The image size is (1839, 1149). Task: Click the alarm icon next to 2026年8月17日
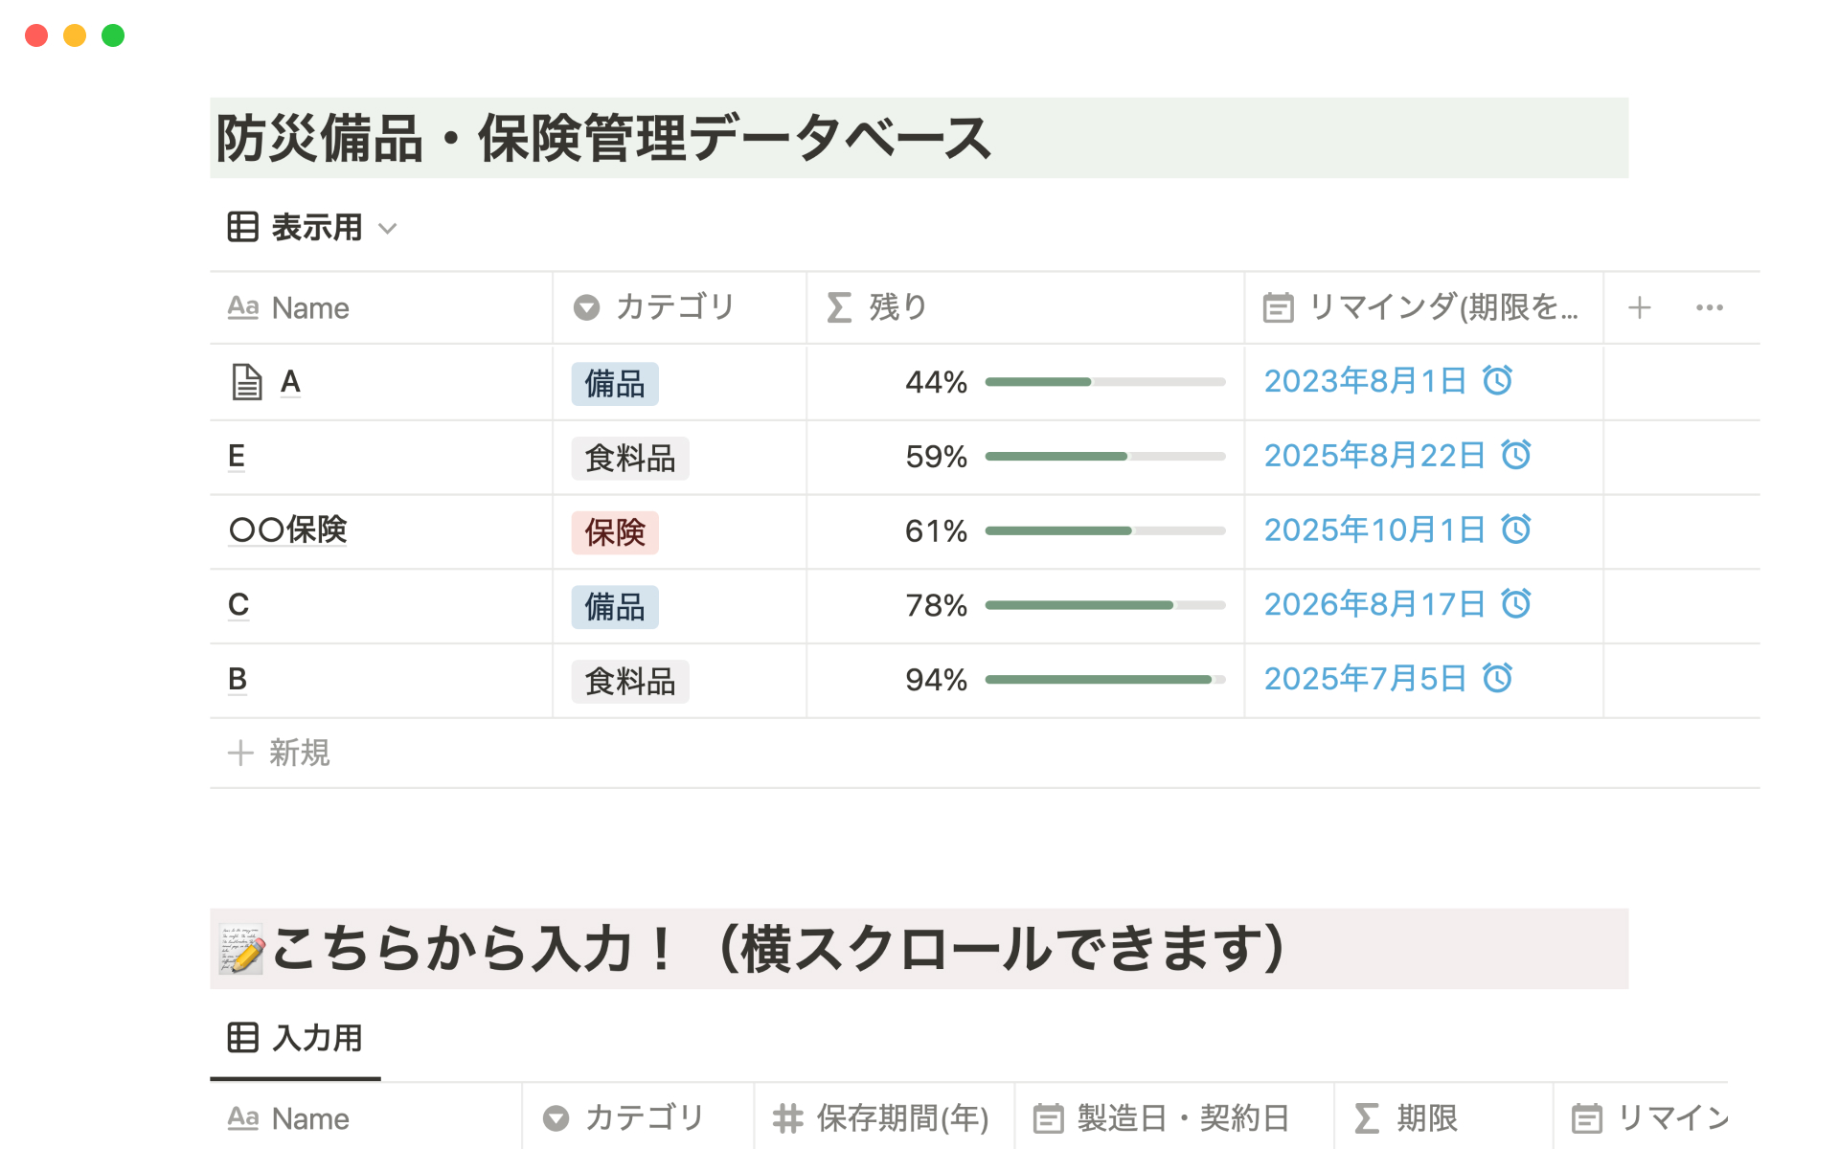tap(1516, 604)
